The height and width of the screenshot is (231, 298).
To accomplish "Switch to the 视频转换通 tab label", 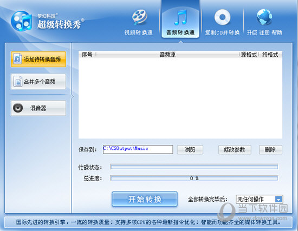I will (139, 32).
